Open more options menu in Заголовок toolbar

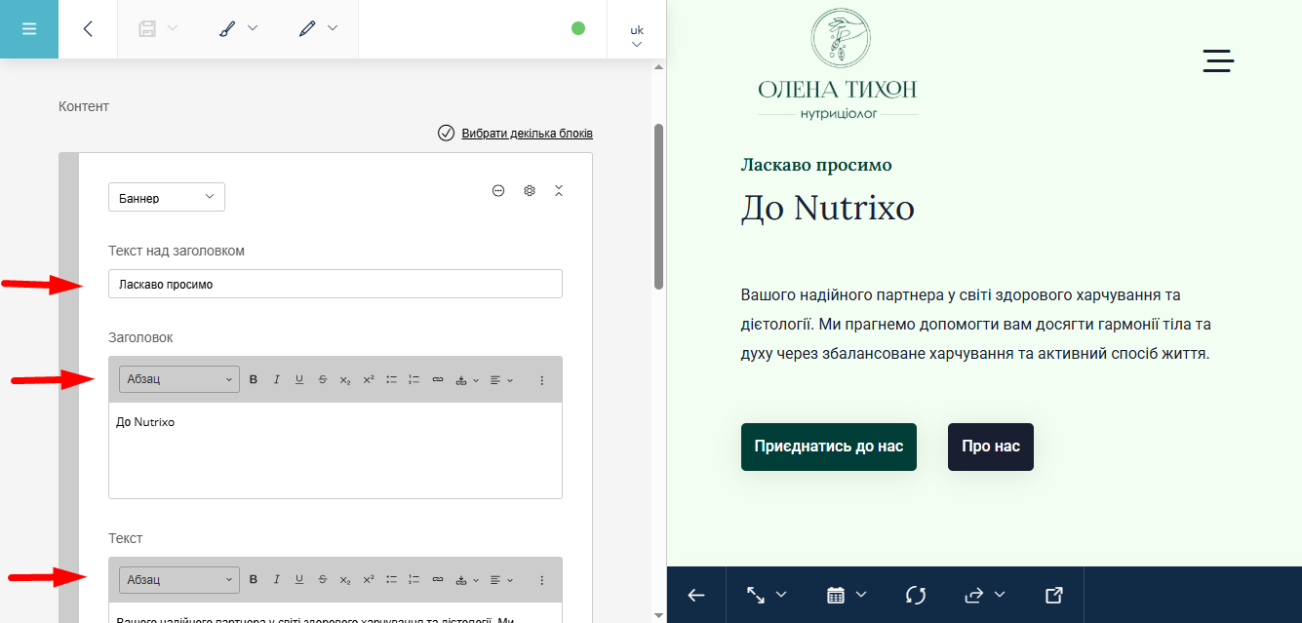(x=542, y=379)
